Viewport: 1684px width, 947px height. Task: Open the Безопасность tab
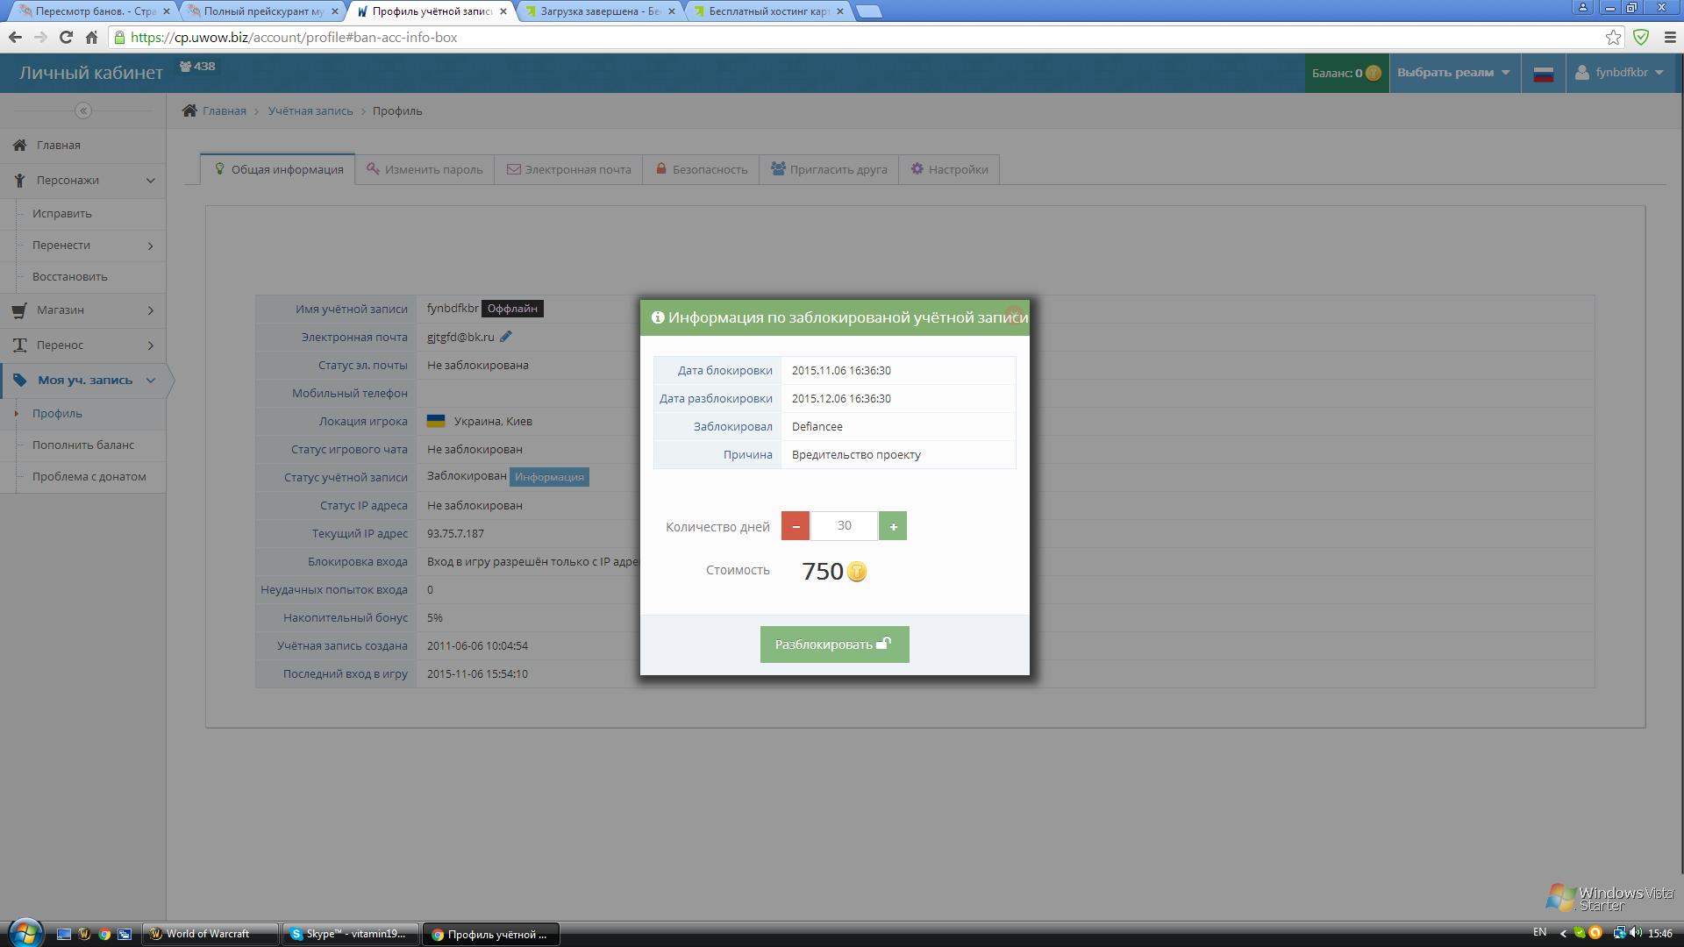click(x=701, y=169)
